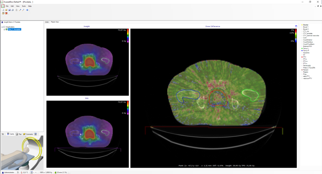Click the New document toolbar icon
This screenshot has height=174, width=322.
3,10
